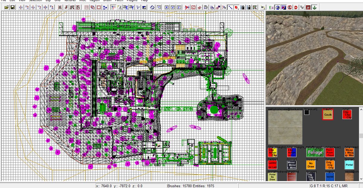The height and width of the screenshot is (188, 363).
Task: Select the Foliage texture thumbnail
Action: pos(315,152)
